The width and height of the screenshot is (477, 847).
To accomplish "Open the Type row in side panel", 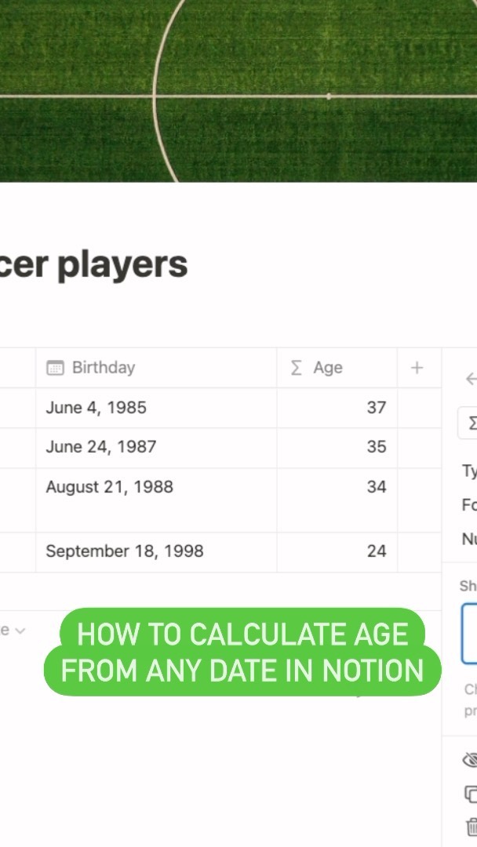I will pos(469,471).
